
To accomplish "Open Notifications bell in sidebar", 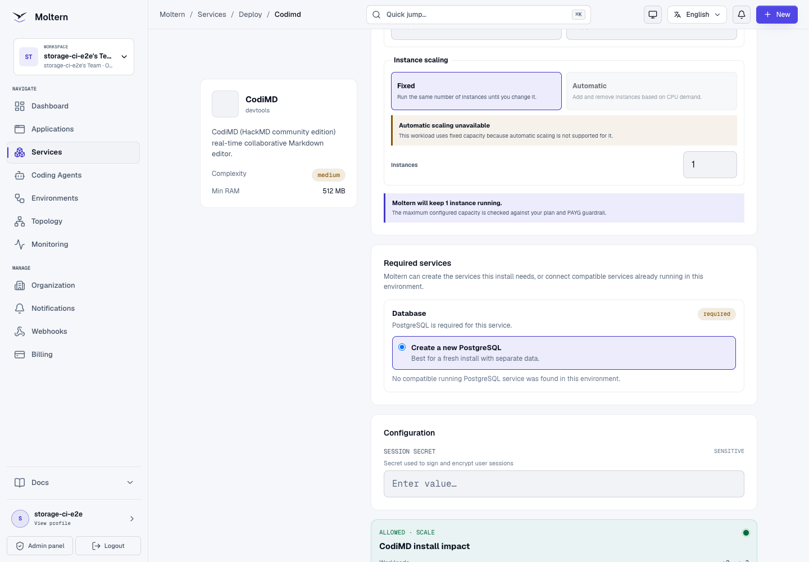I will (x=20, y=309).
